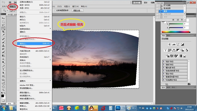Select the Rectangular Marquee tool
197x111 pixels.
pos(3,22)
